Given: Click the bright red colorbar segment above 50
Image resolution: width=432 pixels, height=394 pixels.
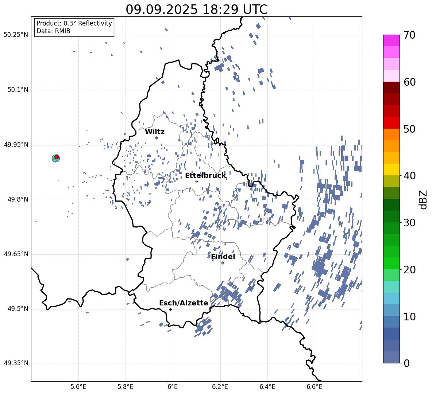Looking at the screenshot, I should (391, 123).
